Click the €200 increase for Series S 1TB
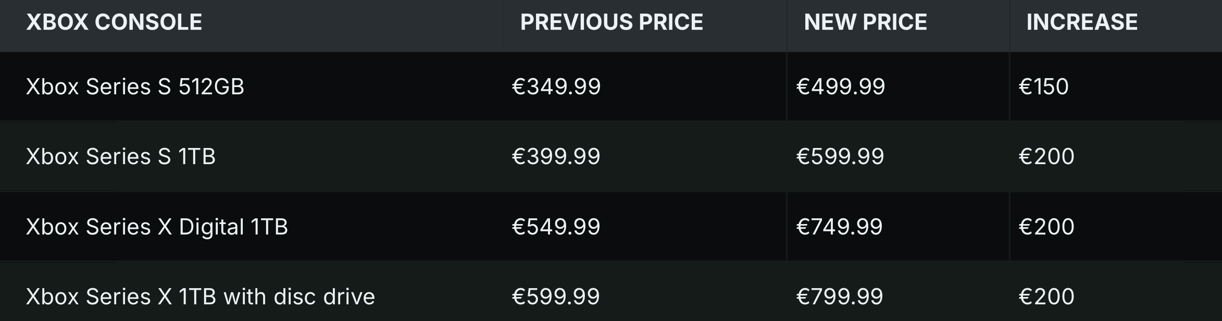Viewport: 1222px width, 321px height. click(1046, 156)
